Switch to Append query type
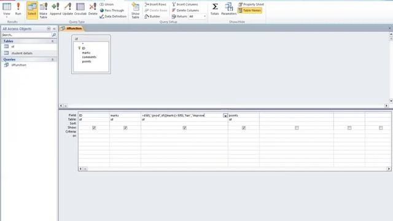This screenshot has height=221, width=393. 55,10
